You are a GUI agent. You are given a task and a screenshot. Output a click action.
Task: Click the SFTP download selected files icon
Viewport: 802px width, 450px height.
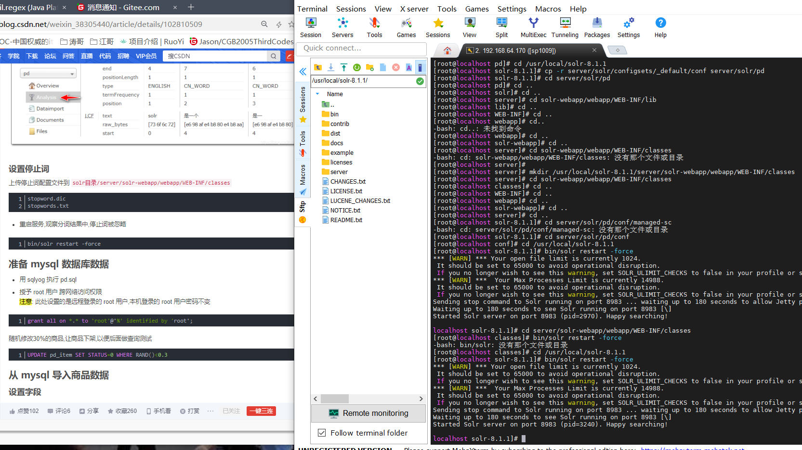point(331,67)
